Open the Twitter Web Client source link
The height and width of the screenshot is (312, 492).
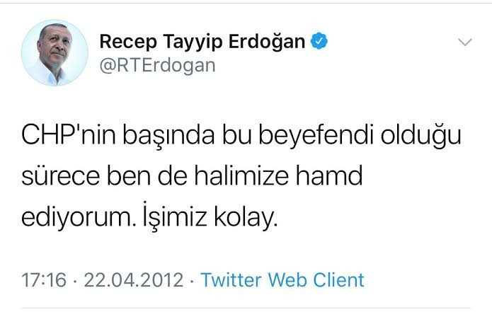pyautogui.click(x=282, y=279)
